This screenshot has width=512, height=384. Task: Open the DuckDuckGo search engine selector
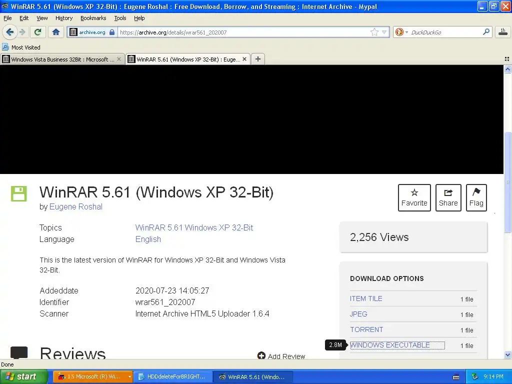(x=401, y=32)
